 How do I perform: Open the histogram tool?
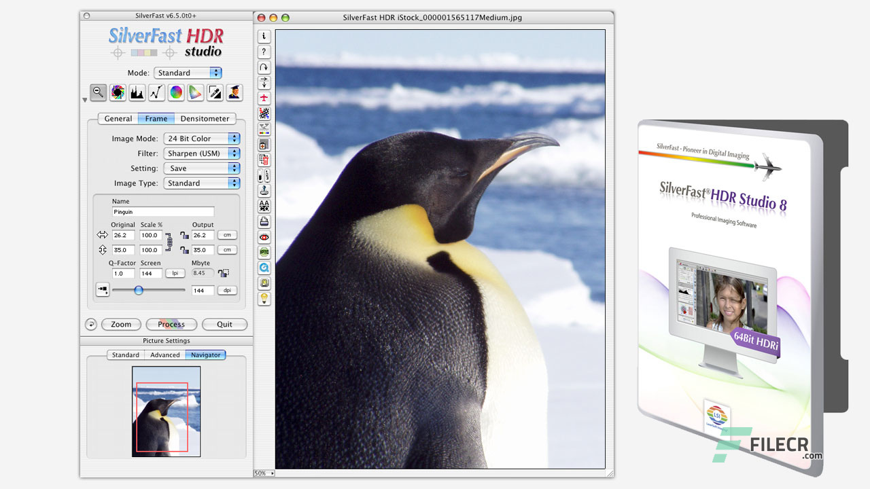[137, 92]
